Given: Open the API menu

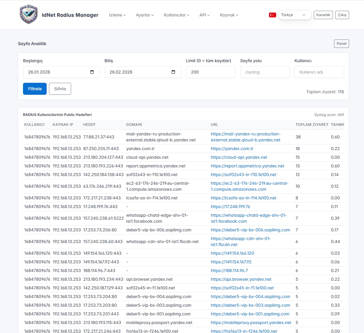Looking at the screenshot, I should [x=204, y=15].
